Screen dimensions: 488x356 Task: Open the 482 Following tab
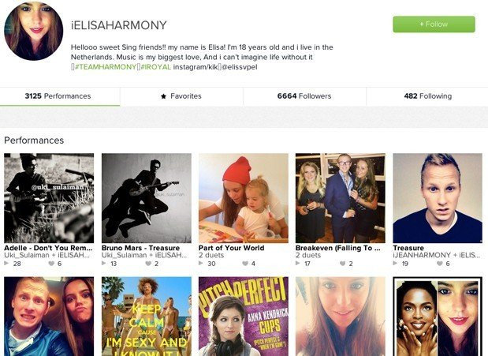pyautogui.click(x=427, y=96)
